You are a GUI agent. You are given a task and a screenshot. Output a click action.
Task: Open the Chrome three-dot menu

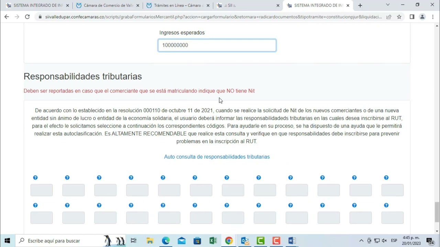pyautogui.click(x=433, y=17)
